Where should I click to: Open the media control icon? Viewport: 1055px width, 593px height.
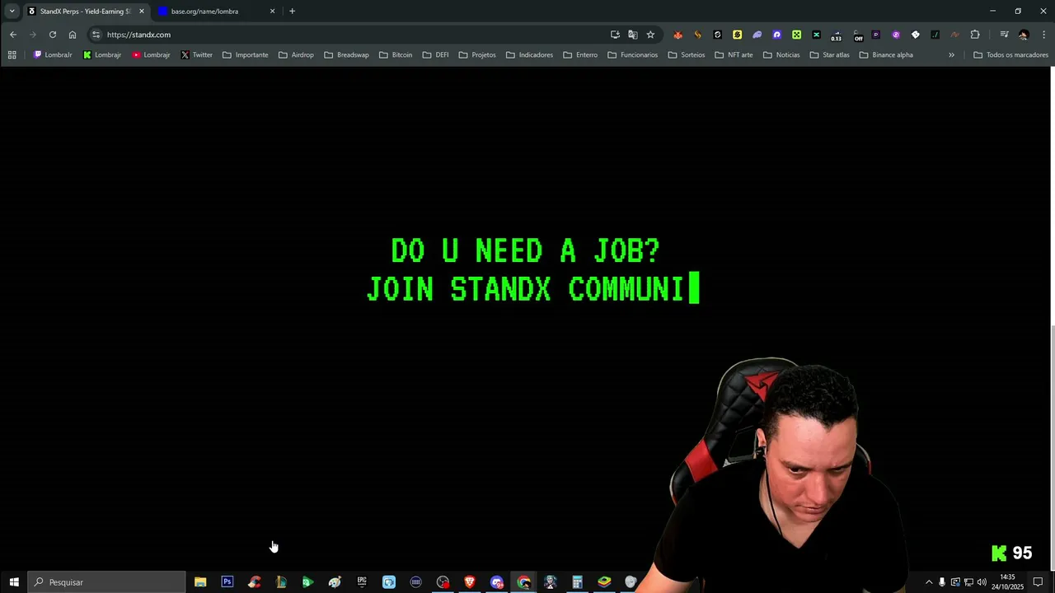click(1004, 35)
